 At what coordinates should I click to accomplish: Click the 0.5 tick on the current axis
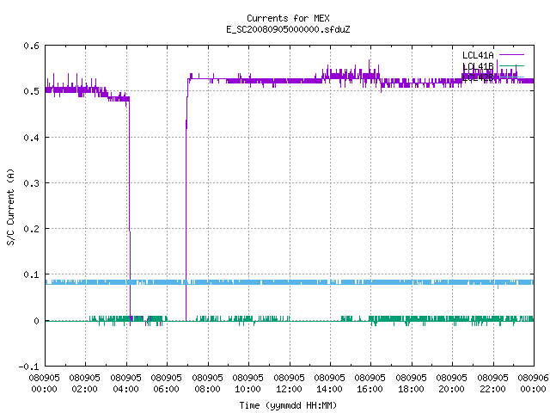tap(31, 91)
